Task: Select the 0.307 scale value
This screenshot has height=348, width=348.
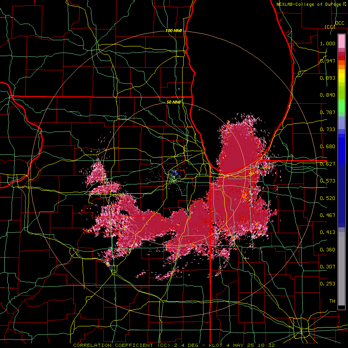Action: pos(328,267)
